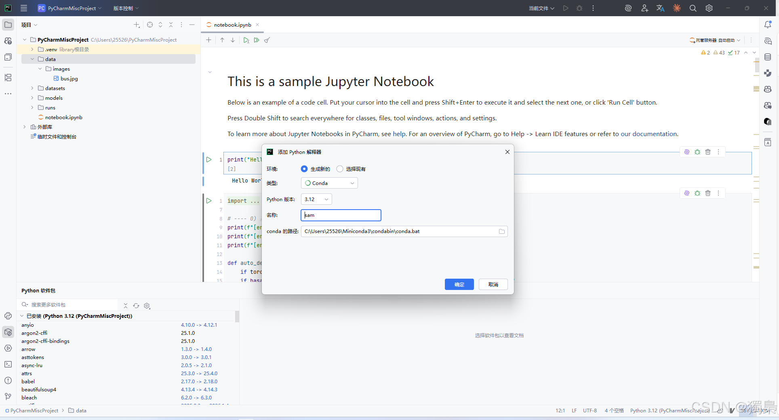Open the Problems tool window icon
779x420 pixels.
[8, 380]
